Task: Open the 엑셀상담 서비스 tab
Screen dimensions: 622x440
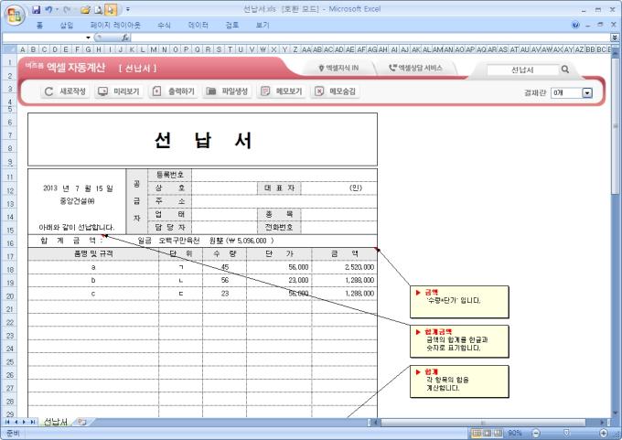Action: 415,69
